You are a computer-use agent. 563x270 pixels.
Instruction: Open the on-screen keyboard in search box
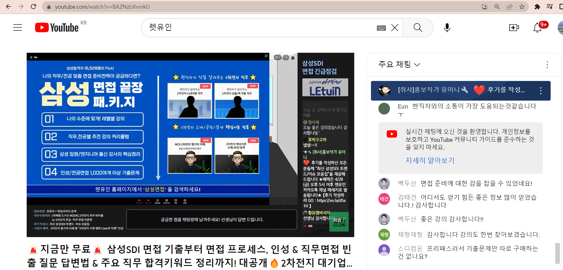point(381,28)
